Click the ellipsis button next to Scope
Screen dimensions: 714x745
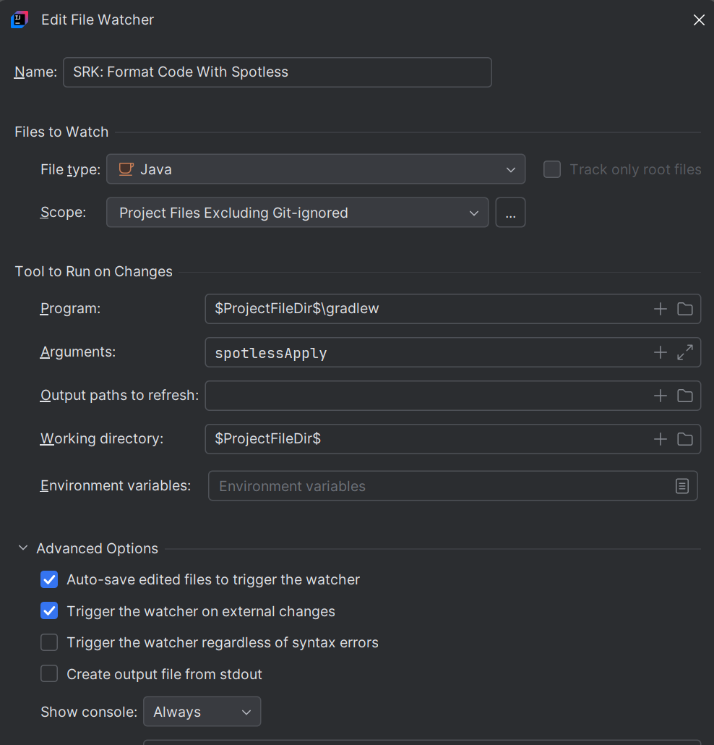pos(510,213)
